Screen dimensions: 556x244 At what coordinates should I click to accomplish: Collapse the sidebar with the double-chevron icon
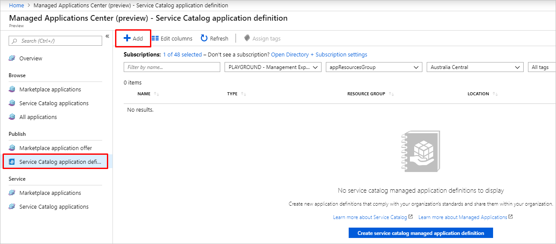(107, 36)
